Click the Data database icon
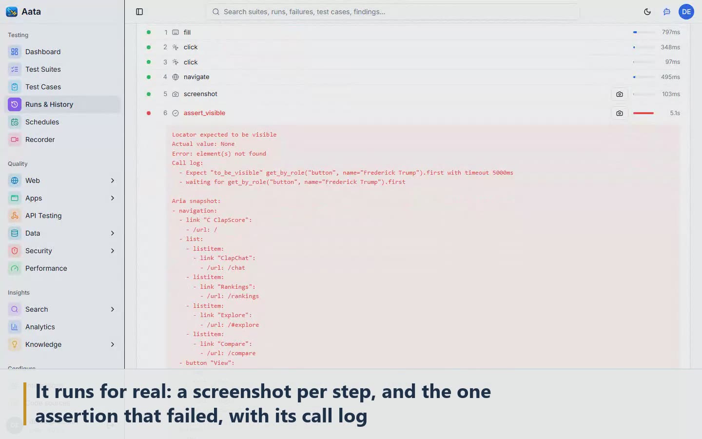Screen dimensions: 702x439 (x=15, y=233)
